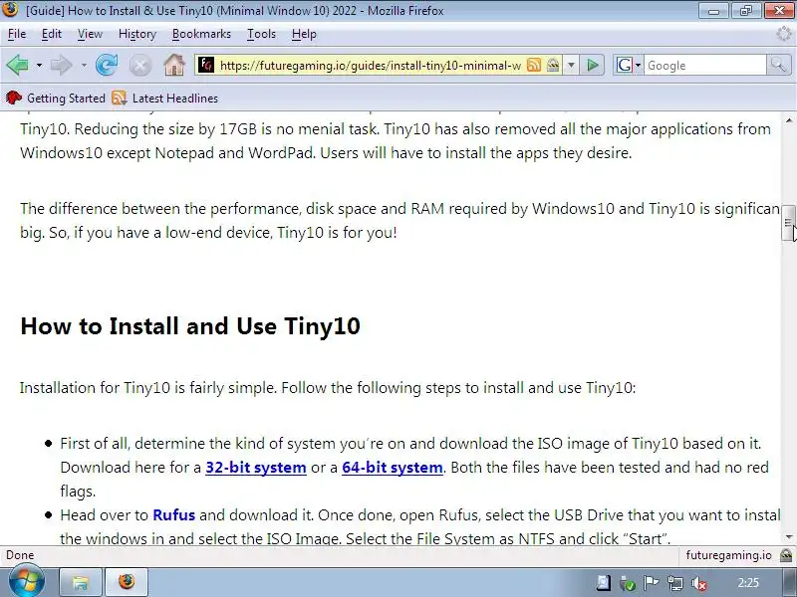Click the muted volume speaker icon

pos(700,584)
